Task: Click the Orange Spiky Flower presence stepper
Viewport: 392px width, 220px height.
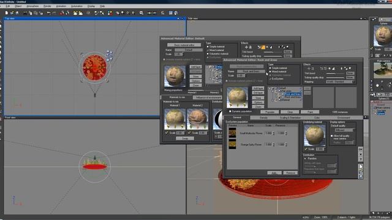Action: click(x=286, y=144)
